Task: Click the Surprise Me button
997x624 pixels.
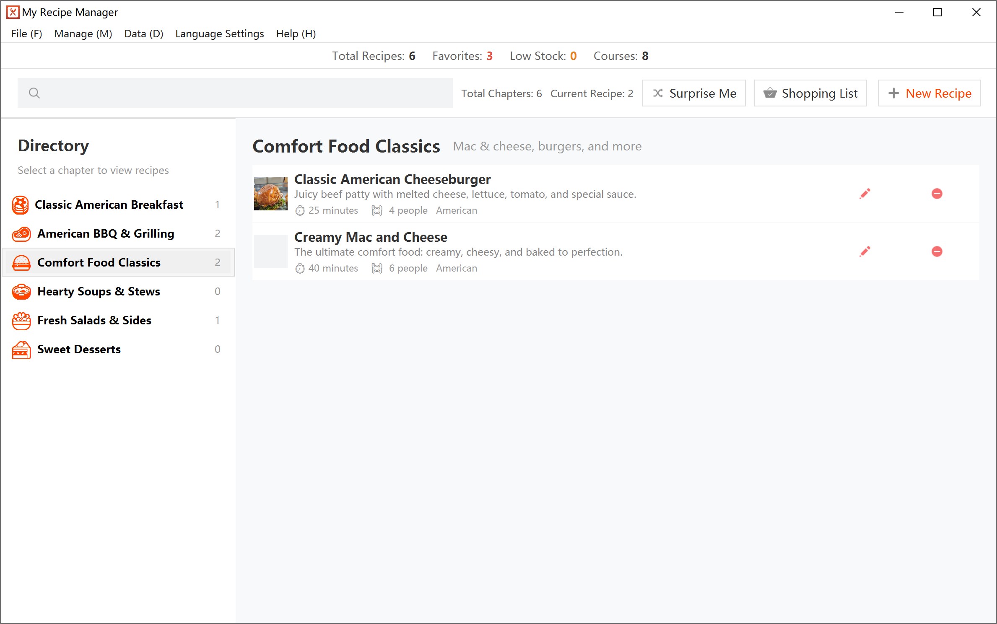Action: [x=693, y=93]
